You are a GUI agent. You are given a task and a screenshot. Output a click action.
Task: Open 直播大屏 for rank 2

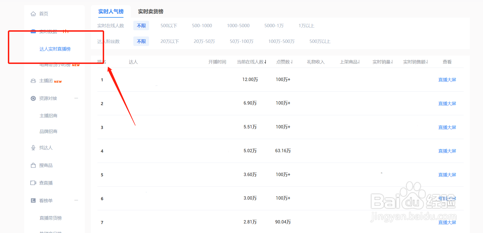click(447, 104)
